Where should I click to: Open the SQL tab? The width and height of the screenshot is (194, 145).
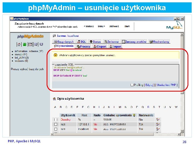coord(81,42)
